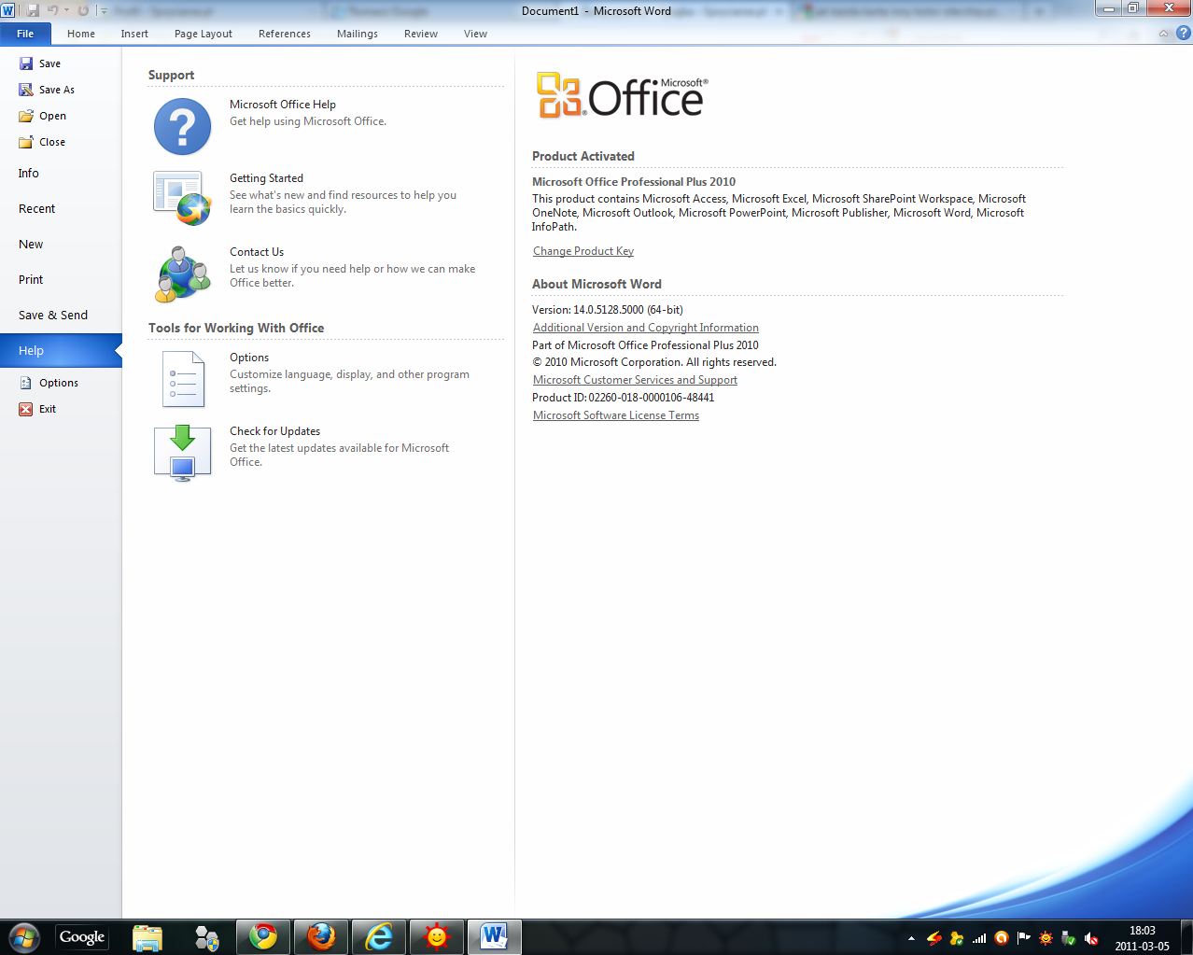Open Microsoft Software License Terms link
The height and width of the screenshot is (955, 1193).
(616, 415)
